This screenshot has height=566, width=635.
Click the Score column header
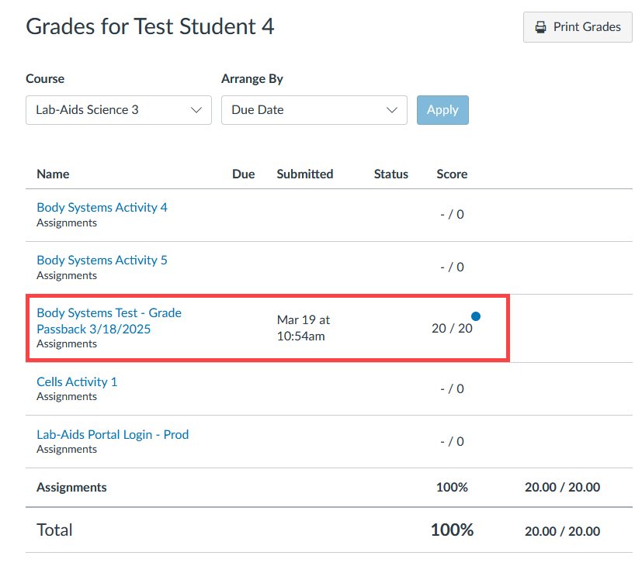coord(452,174)
